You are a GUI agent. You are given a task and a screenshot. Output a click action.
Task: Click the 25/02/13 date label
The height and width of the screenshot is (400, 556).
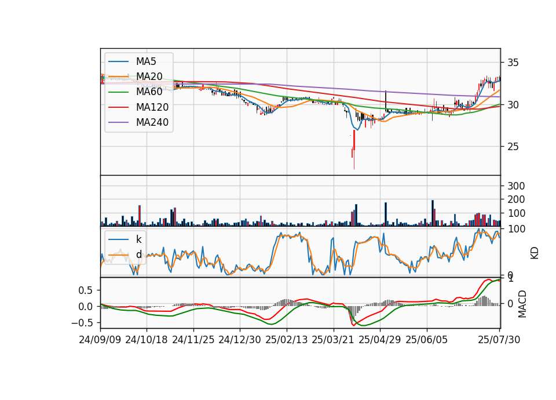point(287,340)
